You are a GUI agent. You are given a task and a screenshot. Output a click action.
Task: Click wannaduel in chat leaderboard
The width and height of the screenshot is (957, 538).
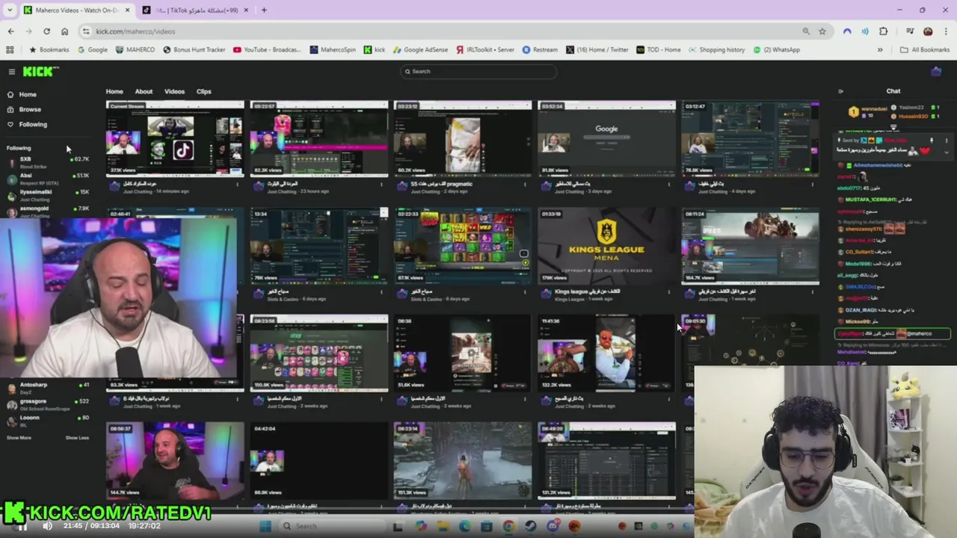coord(874,109)
